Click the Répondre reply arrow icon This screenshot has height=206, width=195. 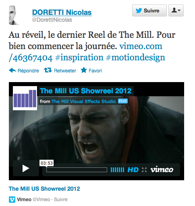(12, 70)
